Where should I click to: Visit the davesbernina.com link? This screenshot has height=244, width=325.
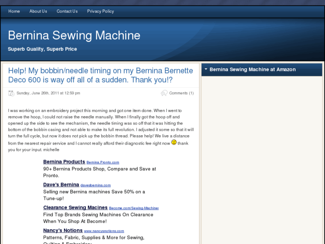[96, 185]
